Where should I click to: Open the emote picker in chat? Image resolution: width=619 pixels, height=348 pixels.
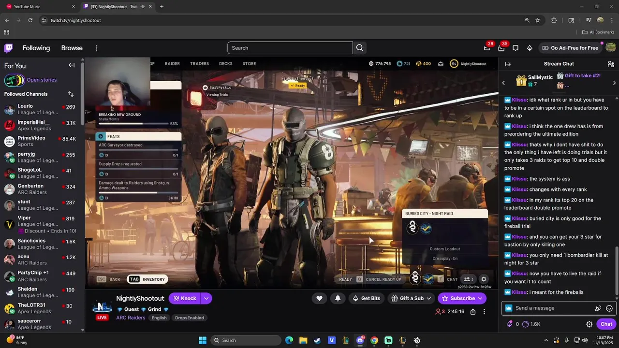(609, 308)
